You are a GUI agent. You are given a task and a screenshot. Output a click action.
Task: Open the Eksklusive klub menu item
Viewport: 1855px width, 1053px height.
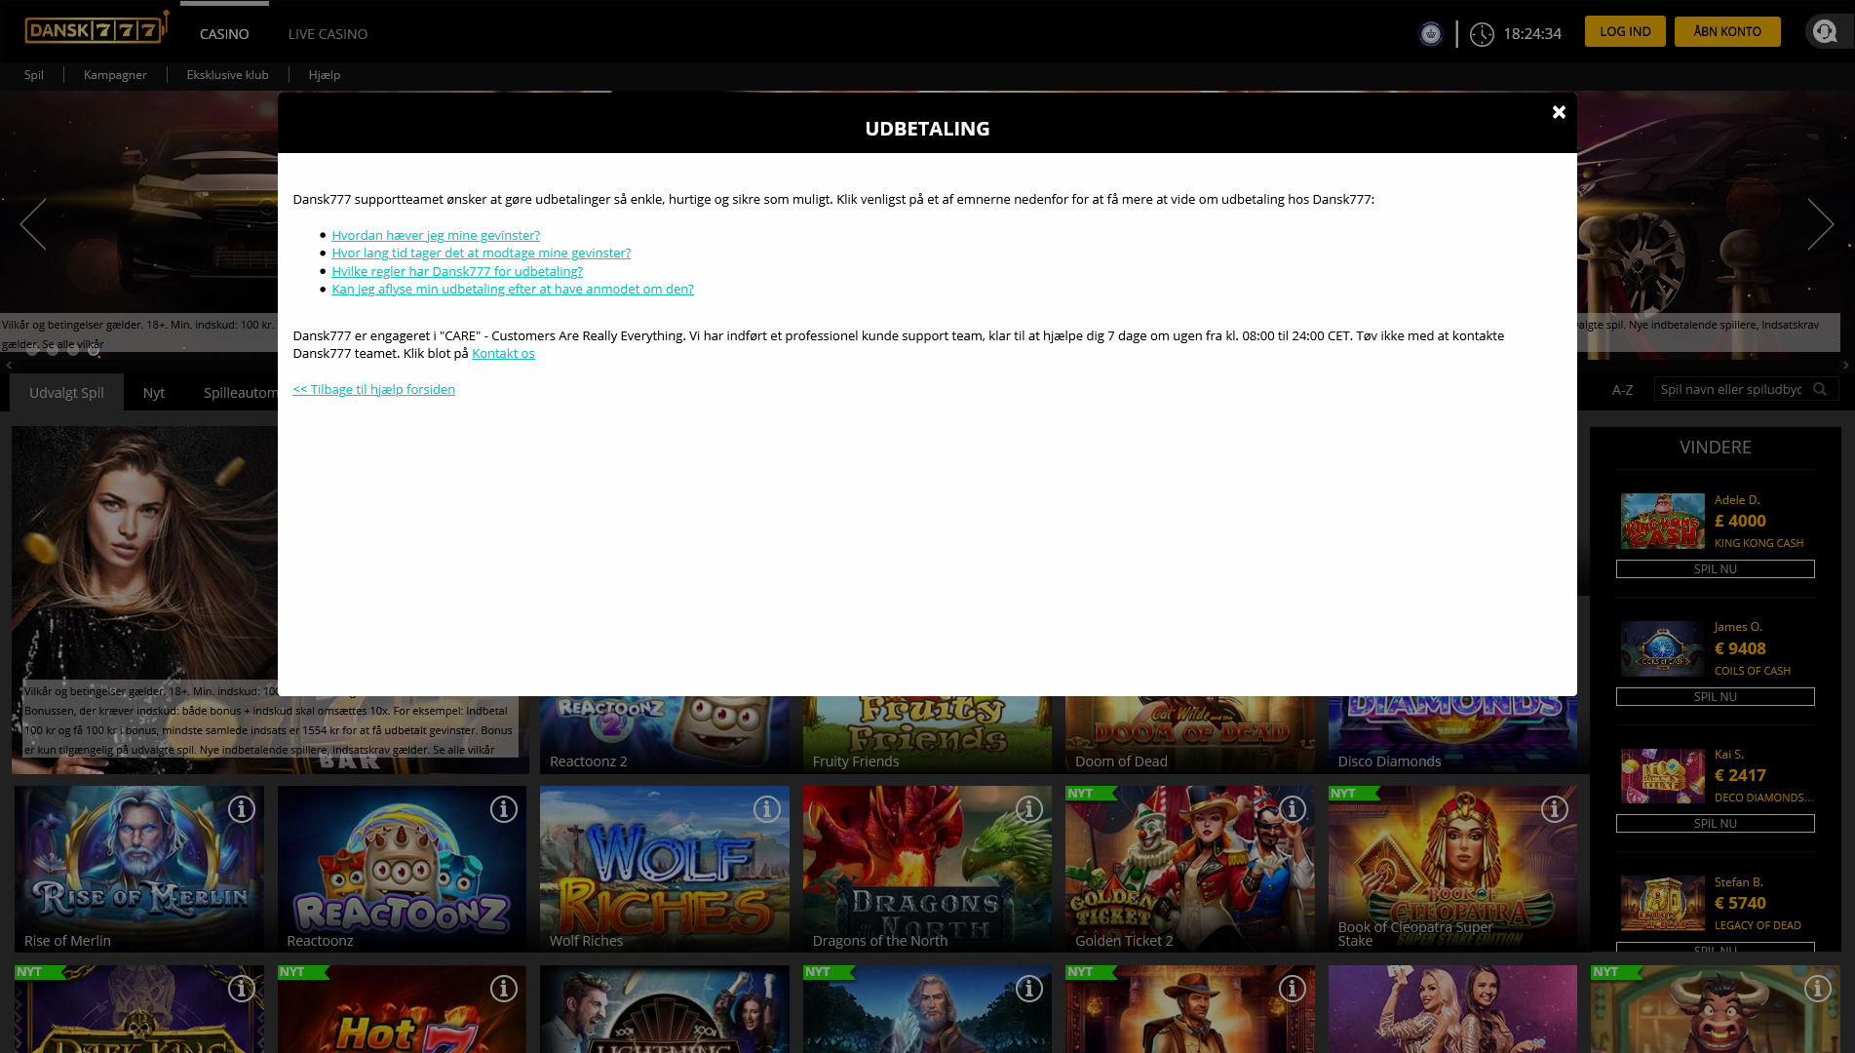pos(227,75)
